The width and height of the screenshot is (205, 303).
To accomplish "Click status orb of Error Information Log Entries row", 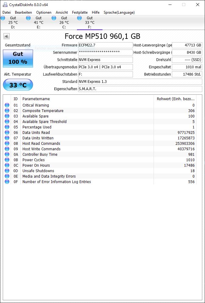I will tap(7, 182).
